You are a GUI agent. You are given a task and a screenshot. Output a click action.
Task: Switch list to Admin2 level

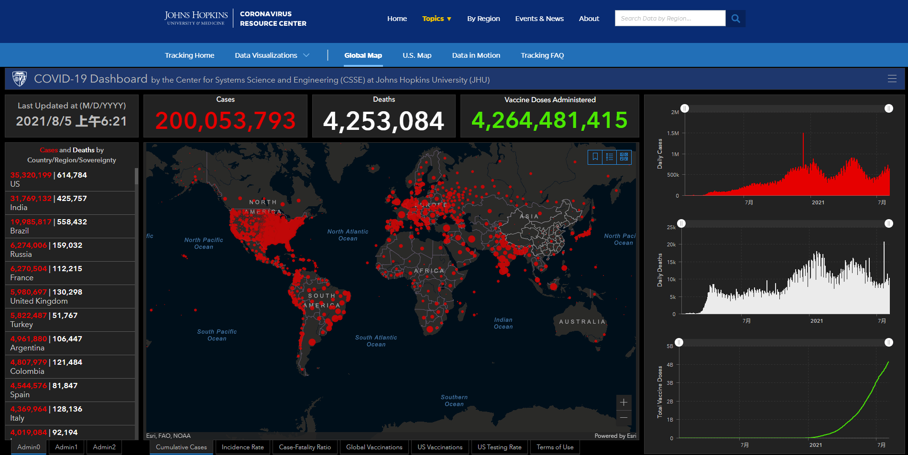pyautogui.click(x=104, y=447)
